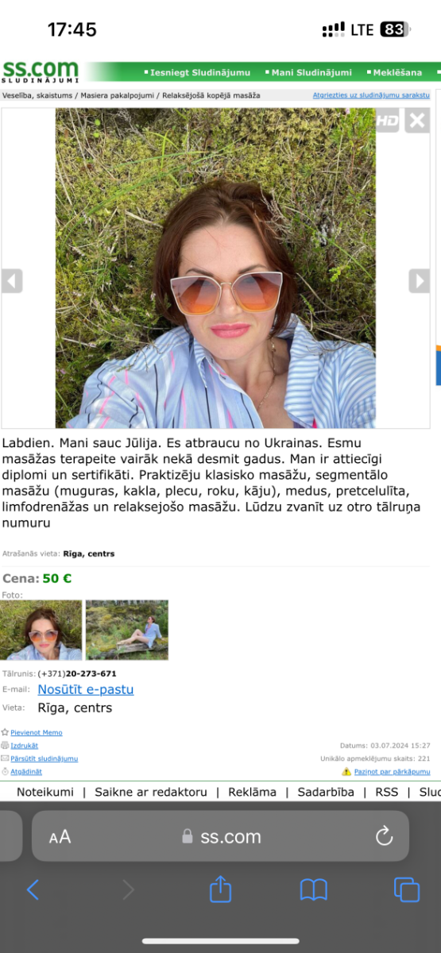Screen dimensions: 441x953
Task: Open Safari bookmarks
Action: tap(314, 890)
